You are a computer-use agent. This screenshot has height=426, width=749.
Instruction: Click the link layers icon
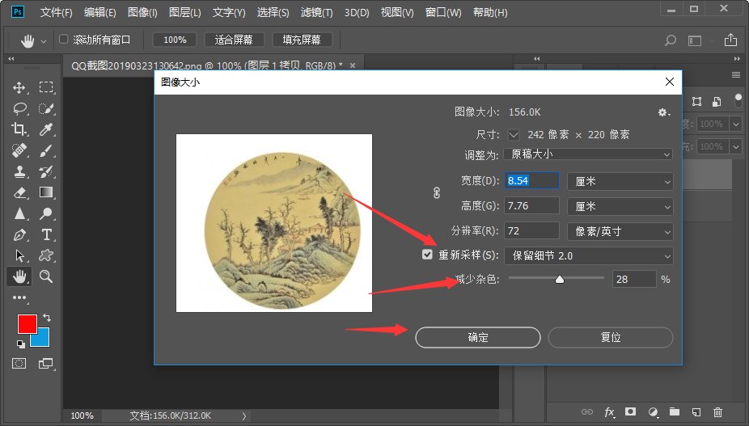point(587,411)
